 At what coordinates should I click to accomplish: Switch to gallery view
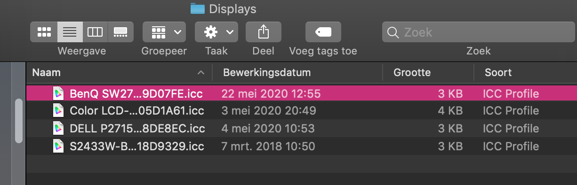tap(120, 32)
